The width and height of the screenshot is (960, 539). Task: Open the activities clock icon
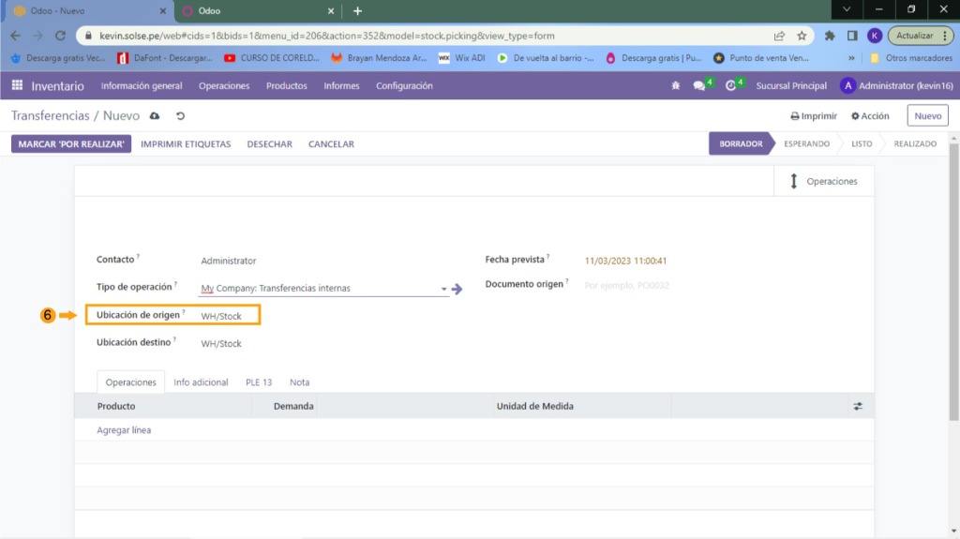pos(730,86)
